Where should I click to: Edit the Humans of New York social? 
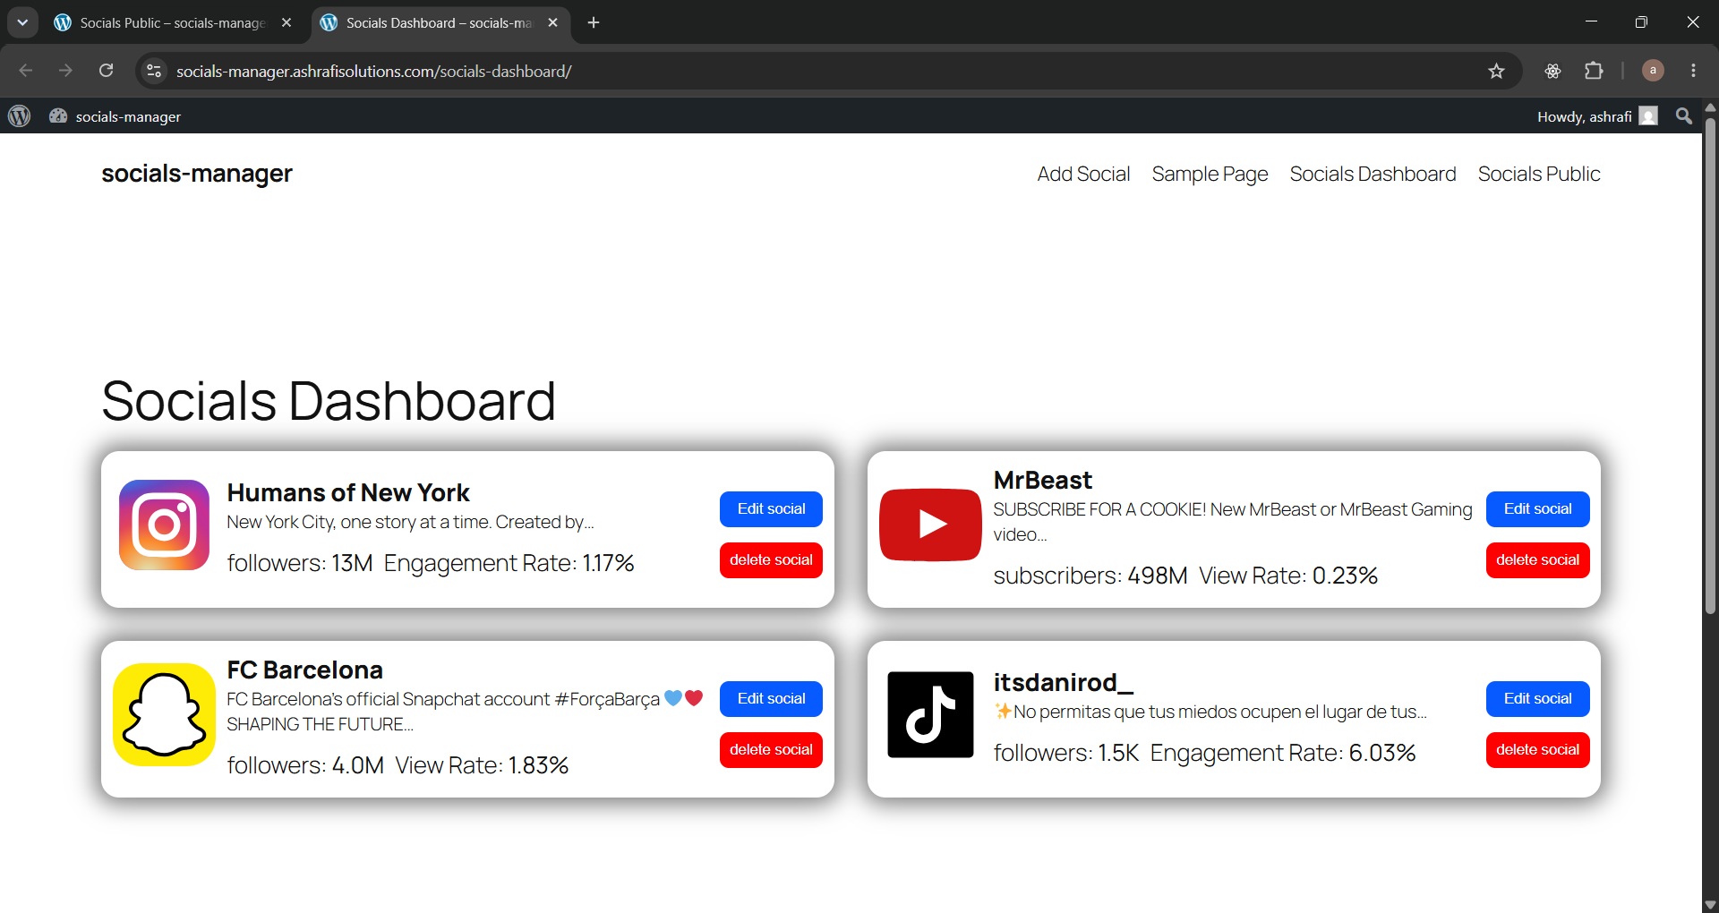[x=771, y=508]
